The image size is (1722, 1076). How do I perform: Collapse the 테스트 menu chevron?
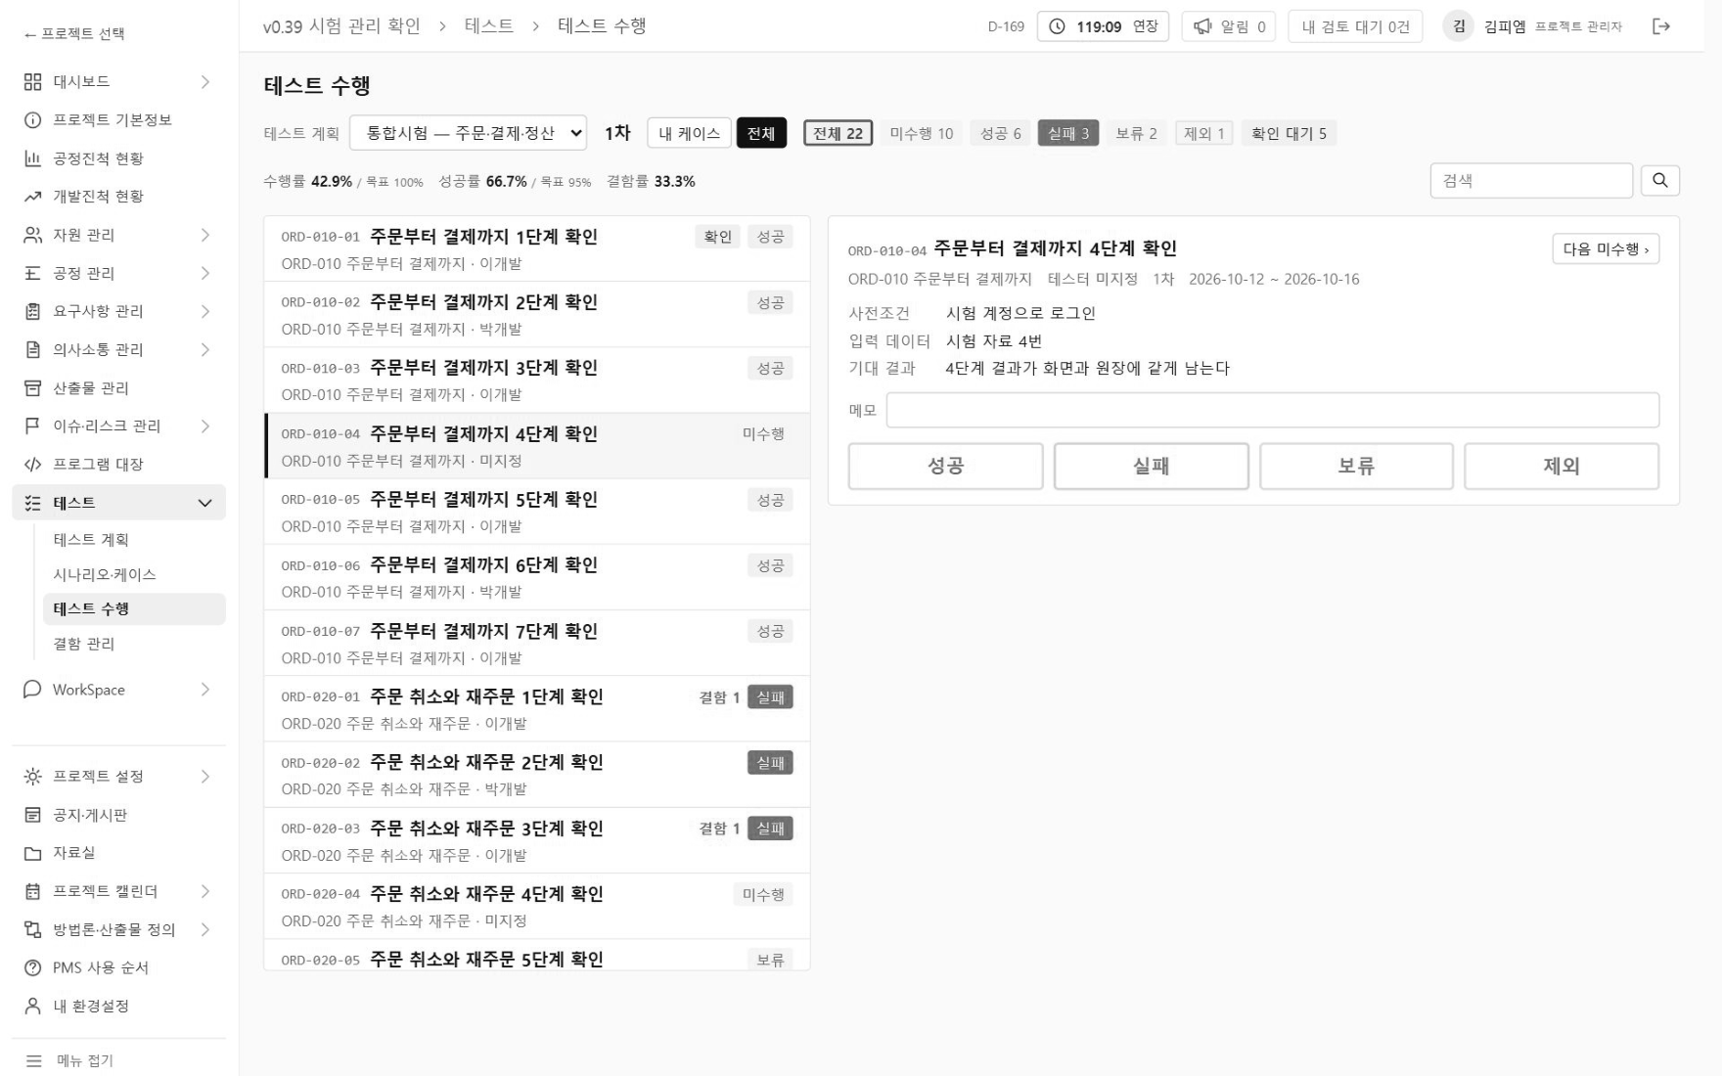point(205,503)
